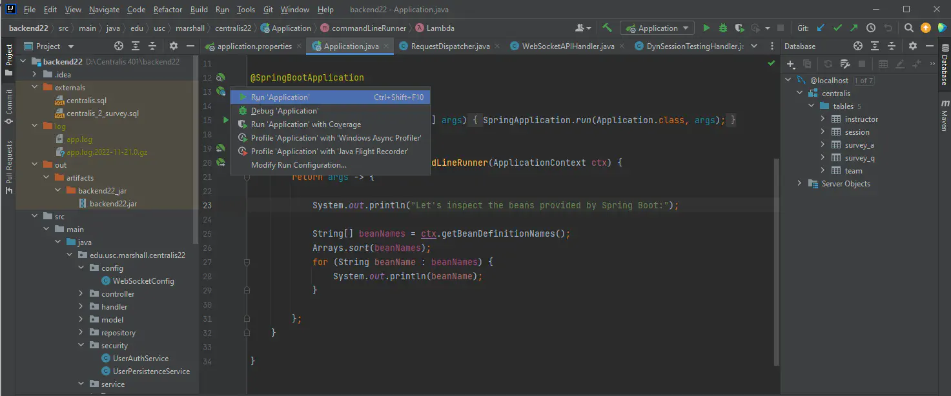Choose Run 'Application' with Coverage
Viewport: 951px width, 396px height.
331,124
